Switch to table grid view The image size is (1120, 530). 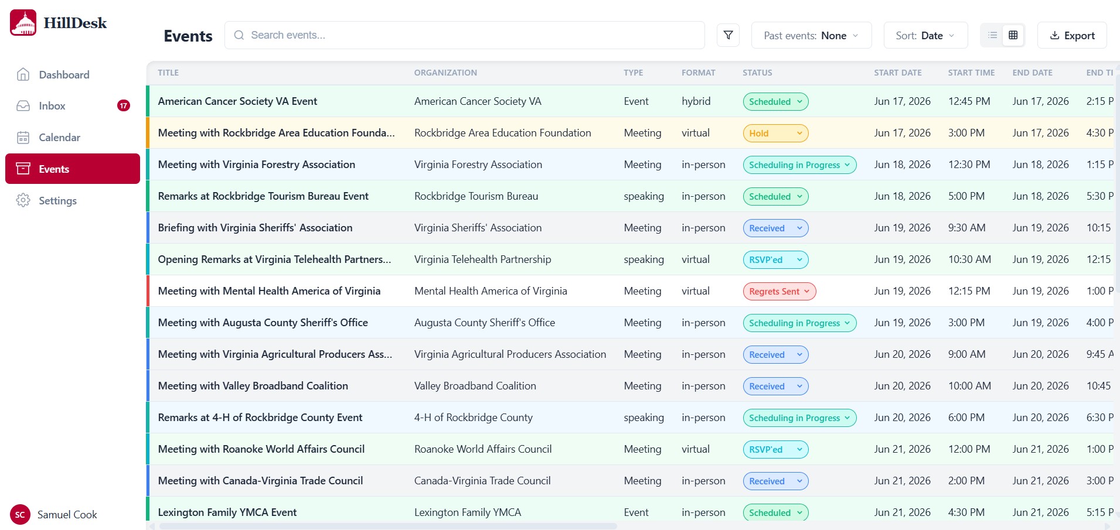point(1013,35)
